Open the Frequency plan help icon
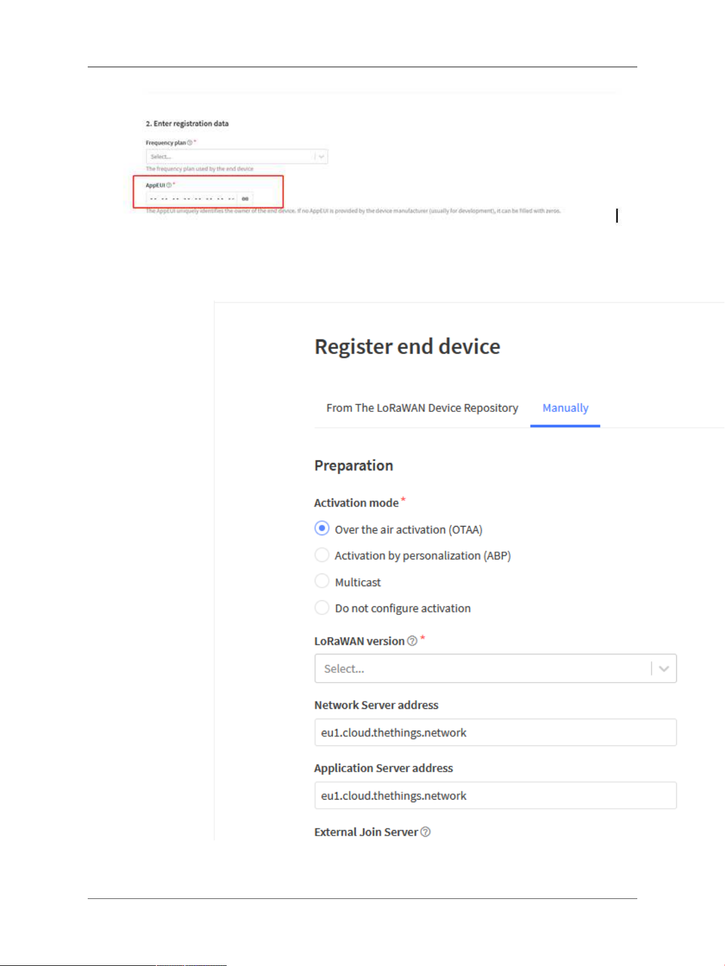 point(189,143)
